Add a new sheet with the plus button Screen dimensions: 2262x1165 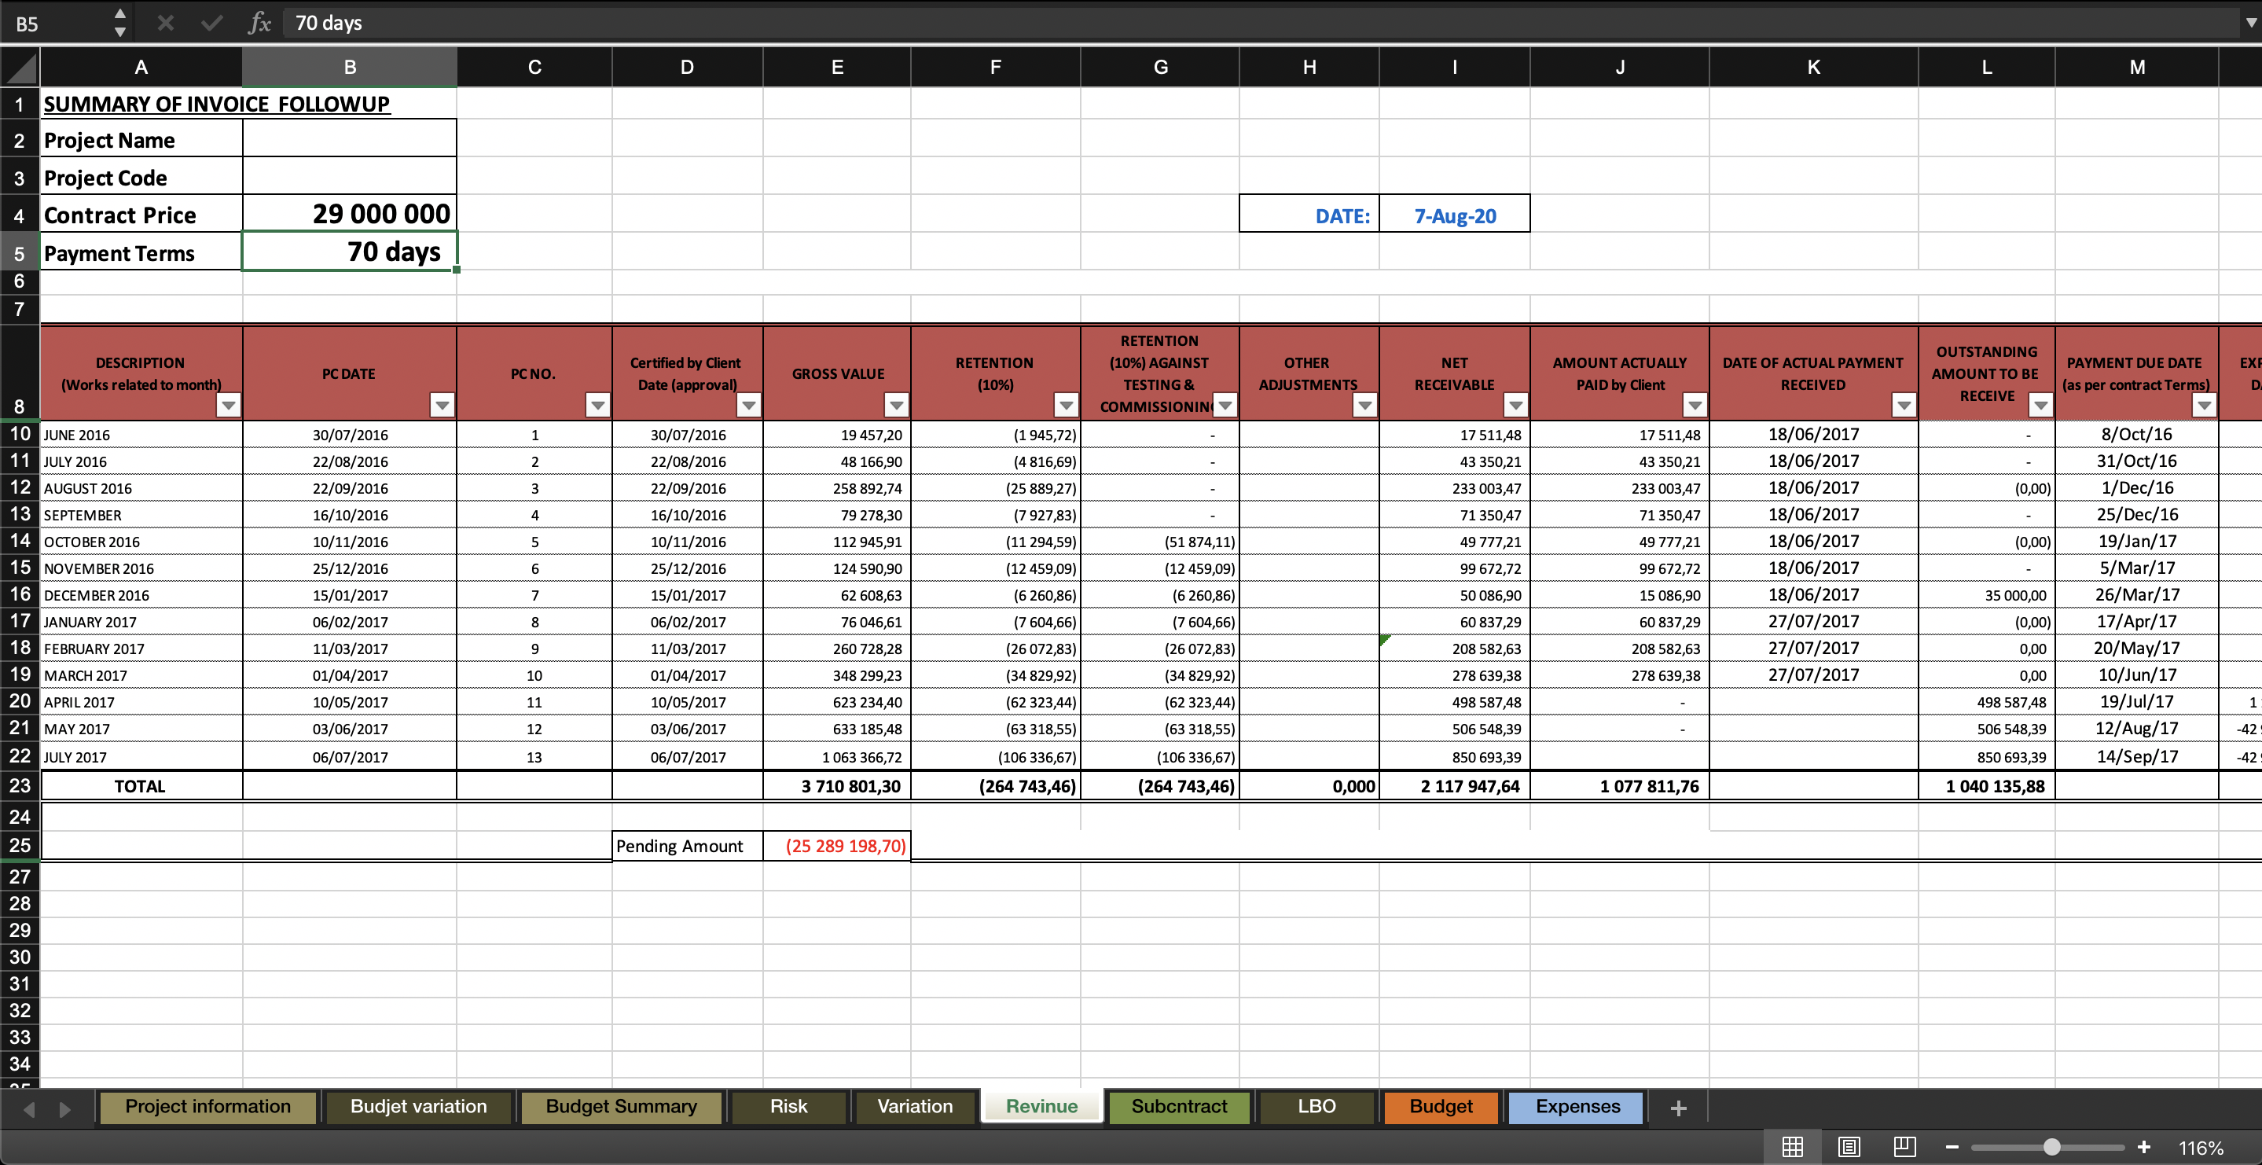click(x=1678, y=1108)
